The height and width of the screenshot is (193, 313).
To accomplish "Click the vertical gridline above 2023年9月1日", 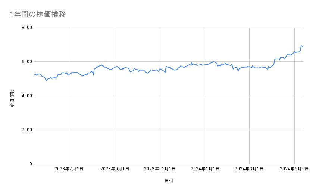I will point(115,112).
